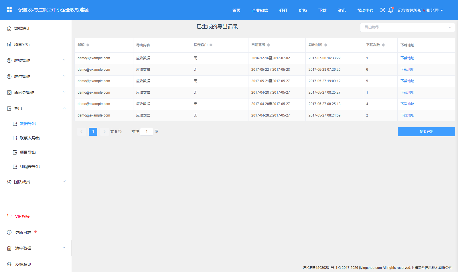Click the app grid icon in header
This screenshot has height=272, width=458.
point(9,10)
